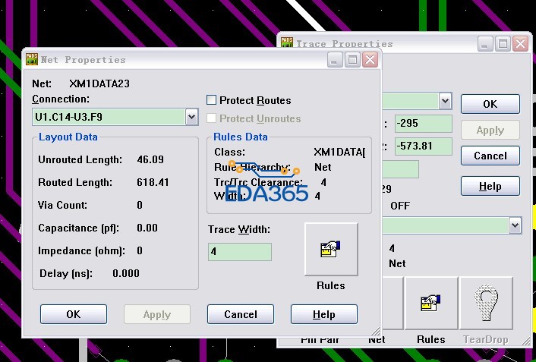Close the Trace Properties dialog
Viewport: 536px width, 362px height.
point(520,44)
